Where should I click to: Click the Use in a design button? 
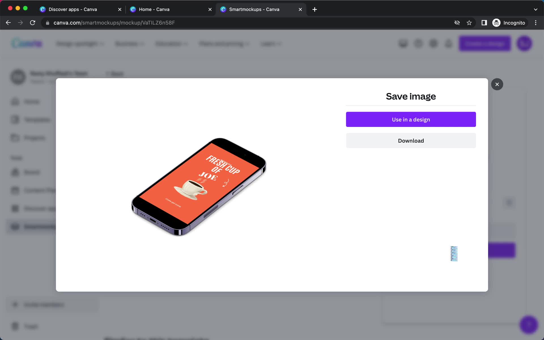click(411, 120)
